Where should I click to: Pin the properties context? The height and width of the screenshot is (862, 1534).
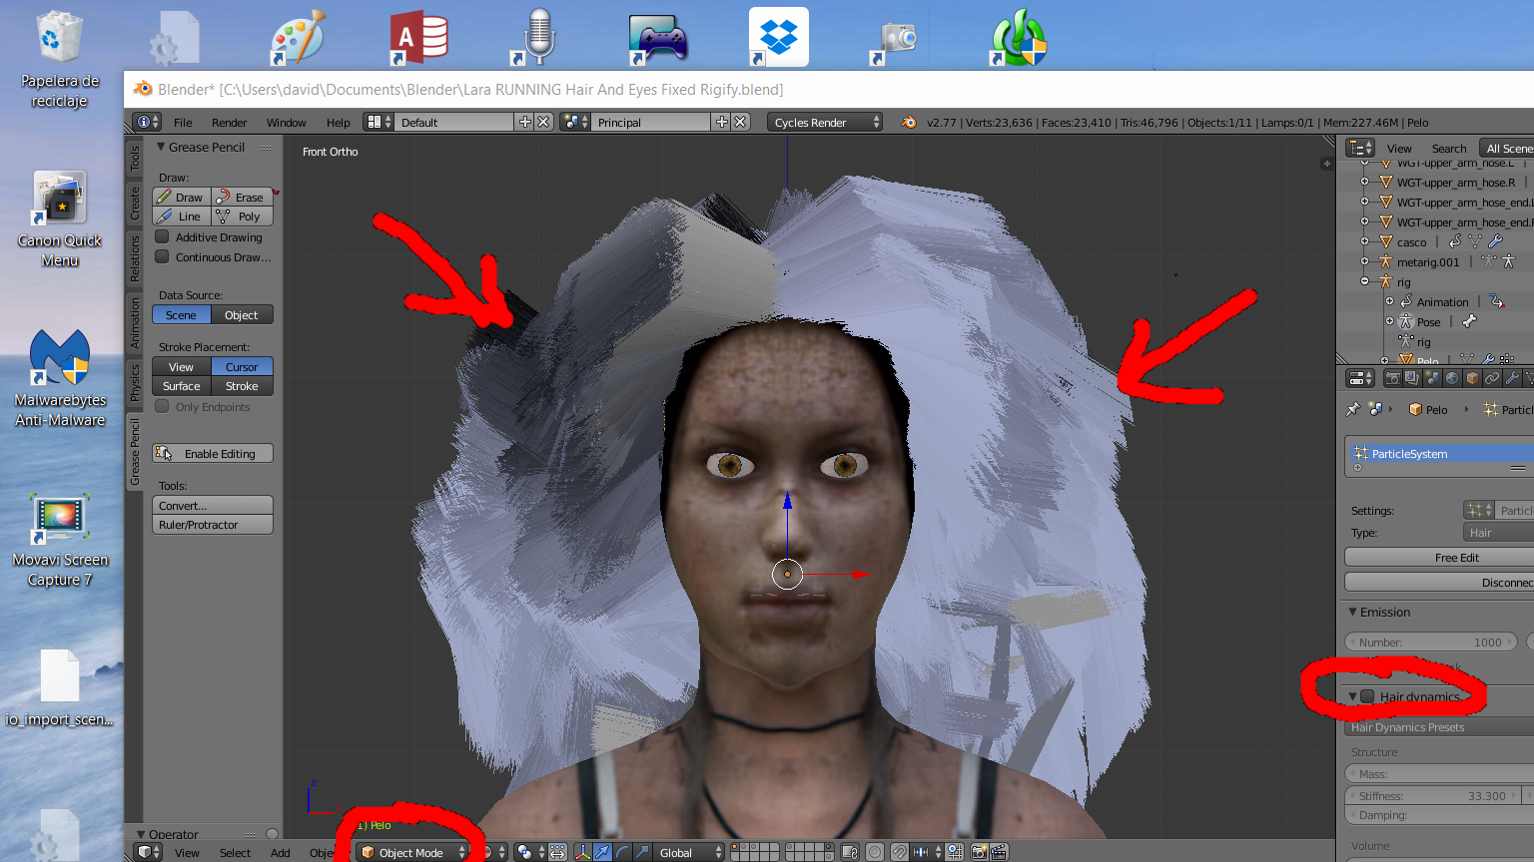coord(1353,409)
